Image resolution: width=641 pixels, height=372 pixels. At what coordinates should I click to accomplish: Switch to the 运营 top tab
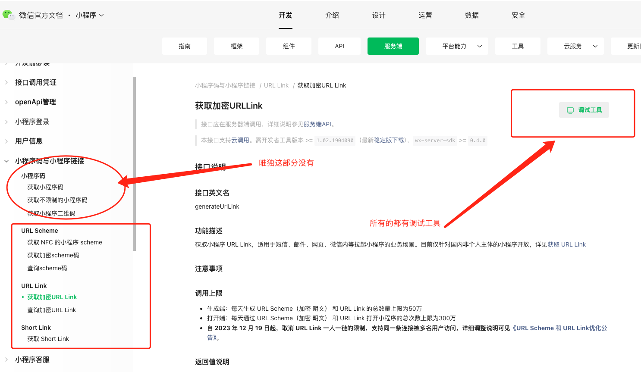[425, 15]
